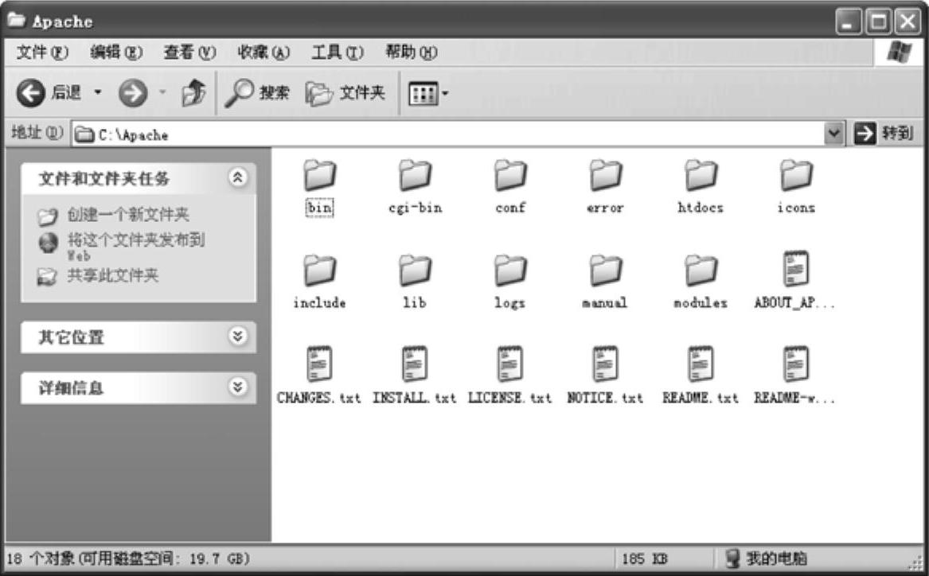Image resolution: width=929 pixels, height=576 pixels.
Task: Select the modules folder icon
Action: (701, 270)
